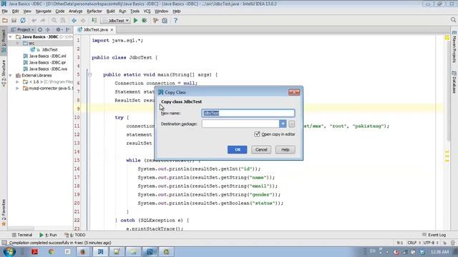Open the Project Structure toolbar icon
Screen dimensions: 458x257
pyautogui.click(x=165, y=21)
